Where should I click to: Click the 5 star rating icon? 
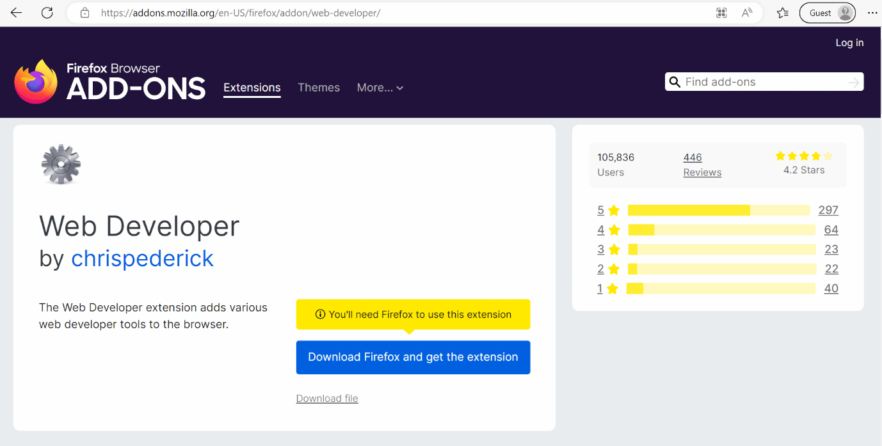614,210
